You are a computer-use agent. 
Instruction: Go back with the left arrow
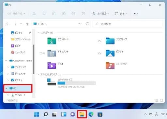8,24
